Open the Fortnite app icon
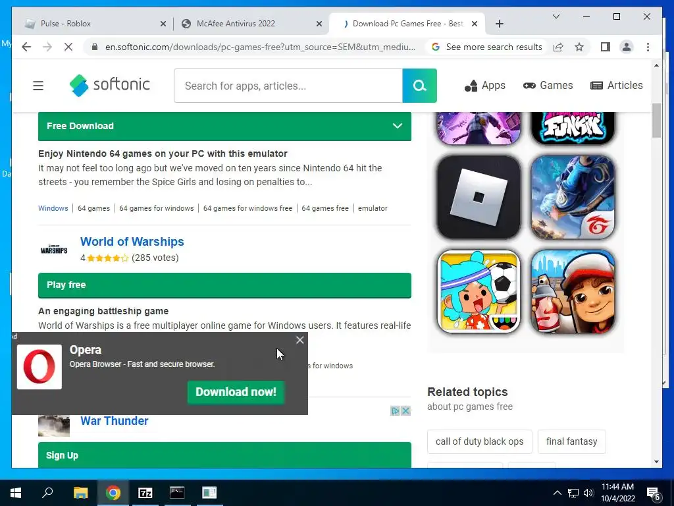Screen dimensions: 674x506 coord(479,128)
